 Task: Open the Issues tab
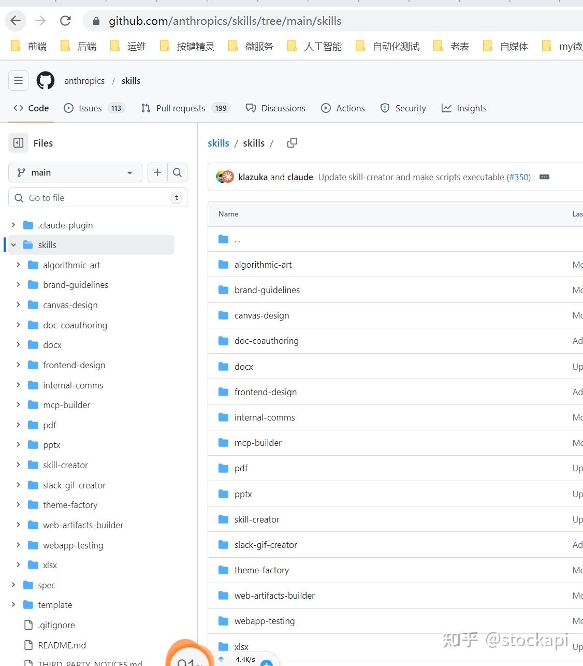click(94, 108)
